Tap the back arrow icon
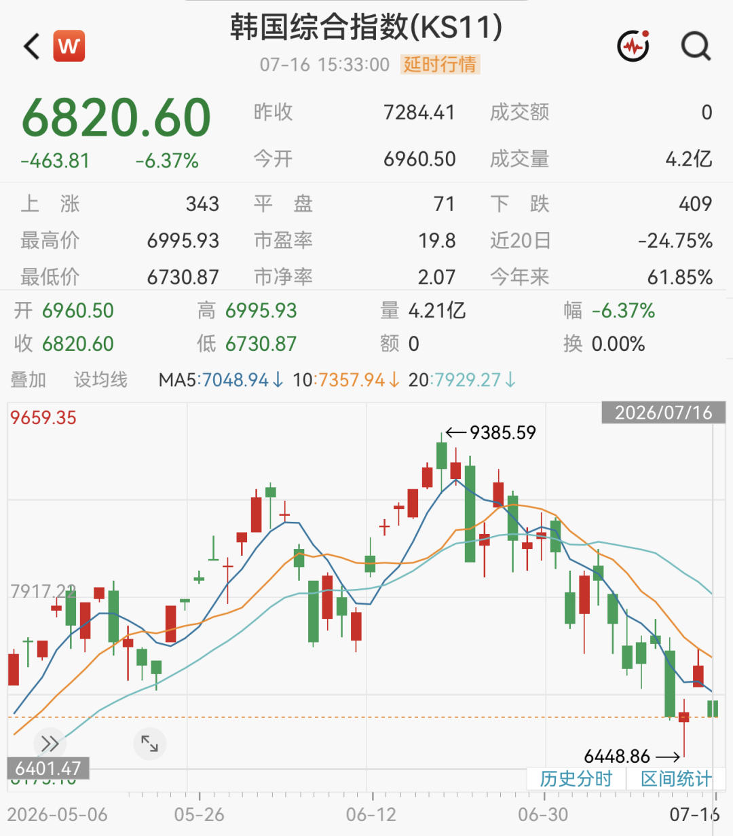Viewport: 733px width, 836px height. (32, 47)
